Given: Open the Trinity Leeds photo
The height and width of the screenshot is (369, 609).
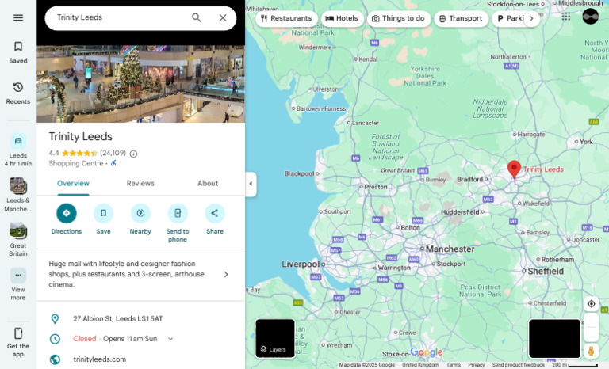Looking at the screenshot, I should 140,84.
